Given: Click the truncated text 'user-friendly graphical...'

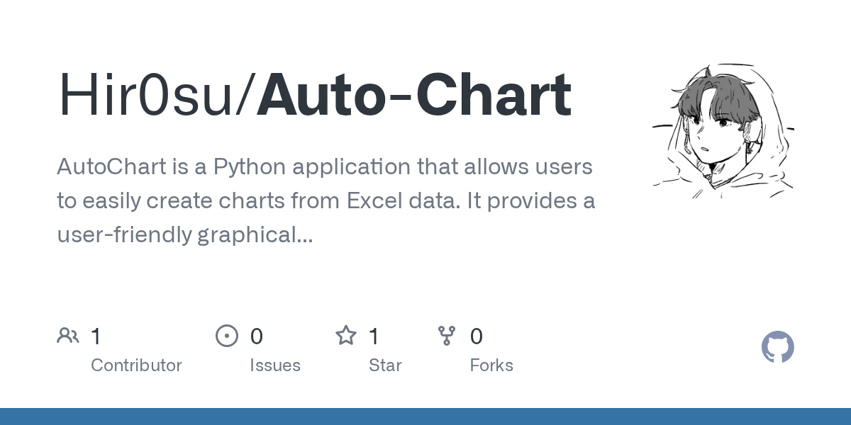Looking at the screenshot, I should pos(184,236).
